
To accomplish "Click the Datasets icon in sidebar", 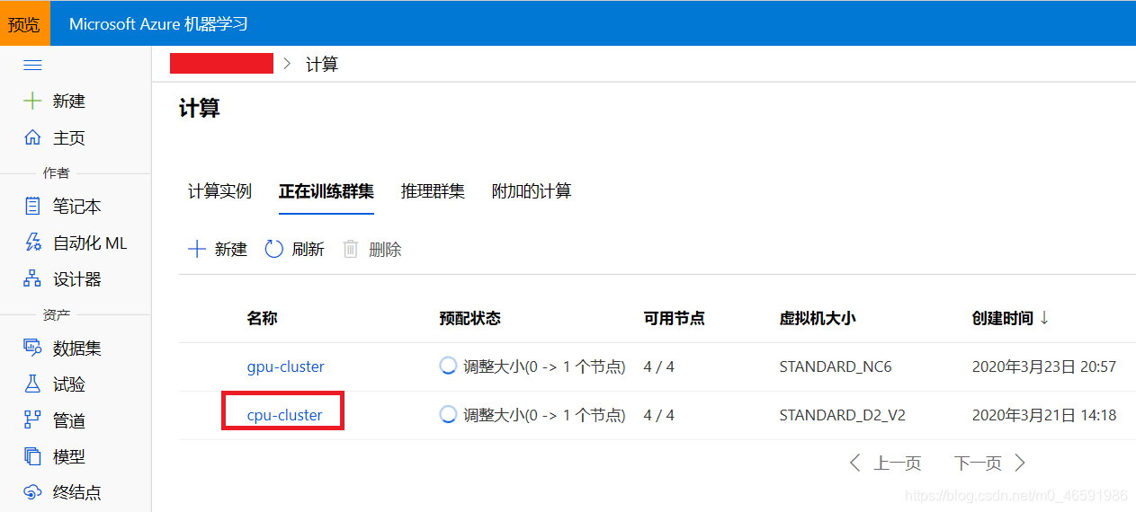I will pyautogui.click(x=32, y=348).
